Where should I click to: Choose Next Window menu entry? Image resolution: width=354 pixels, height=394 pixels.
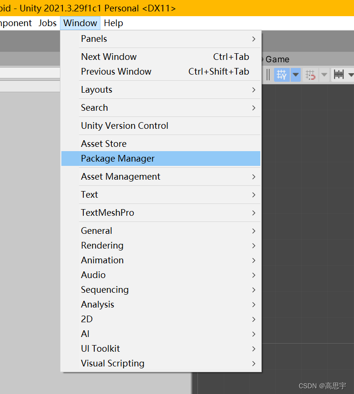click(x=161, y=57)
